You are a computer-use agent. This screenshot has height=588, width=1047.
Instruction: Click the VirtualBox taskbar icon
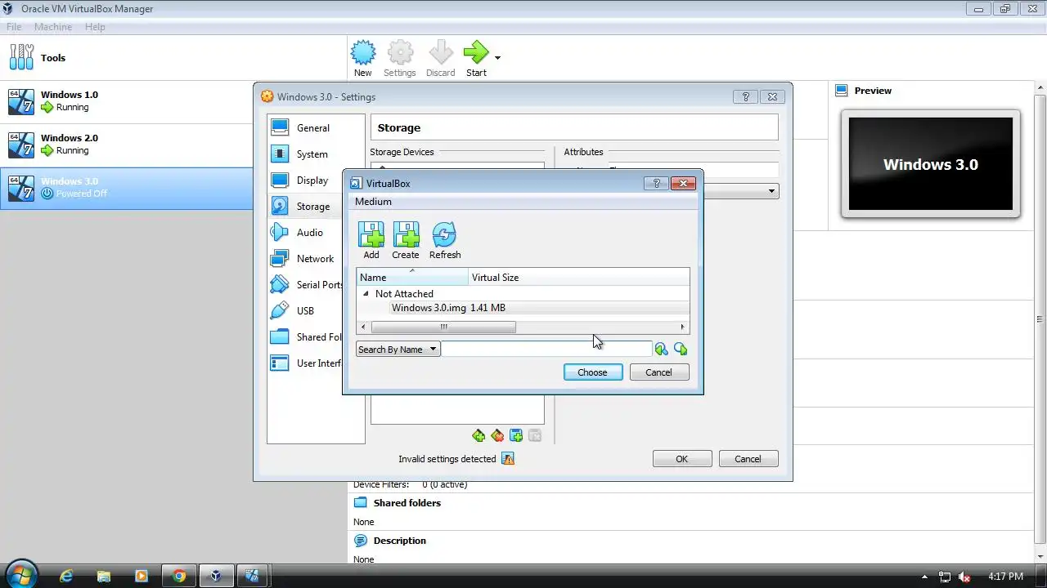(x=215, y=576)
